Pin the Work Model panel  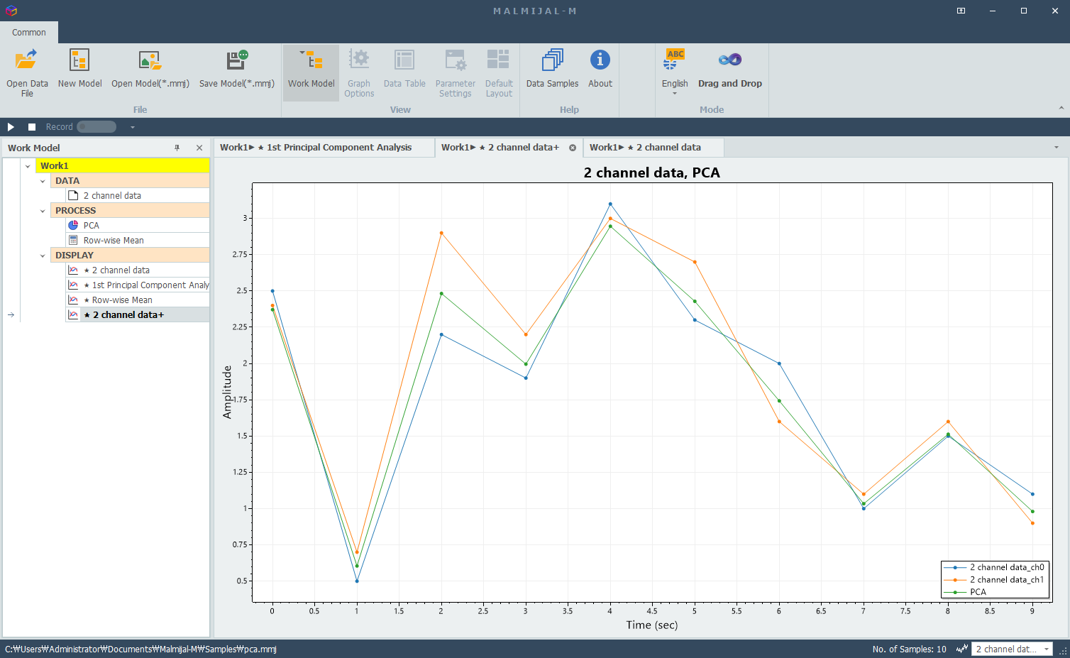click(177, 148)
